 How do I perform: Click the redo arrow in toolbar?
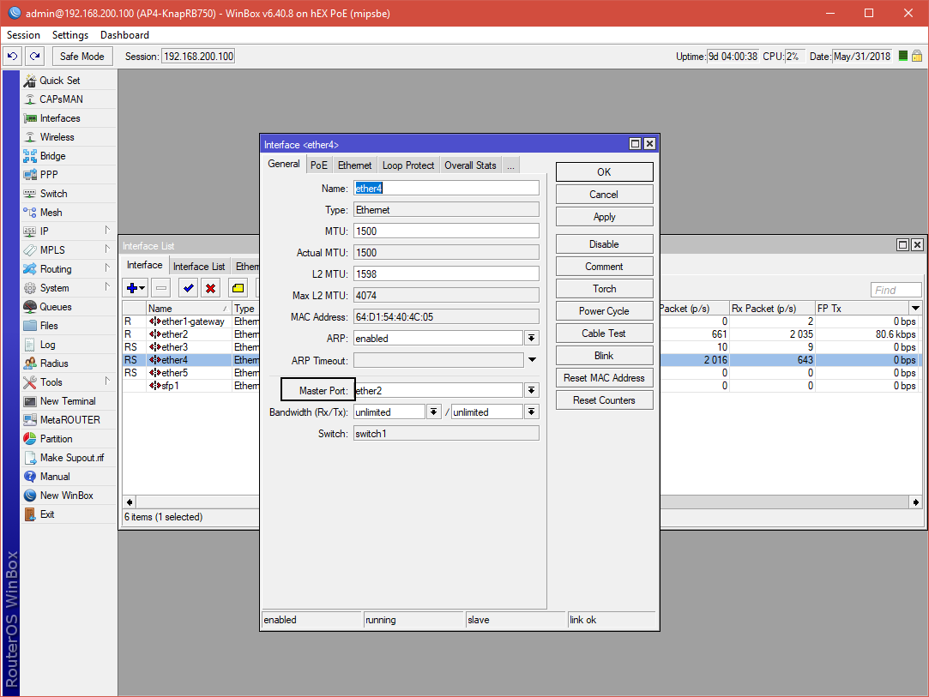pyautogui.click(x=35, y=57)
